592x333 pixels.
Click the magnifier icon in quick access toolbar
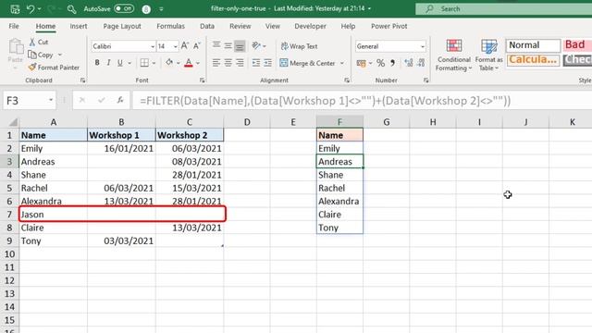click(x=71, y=8)
